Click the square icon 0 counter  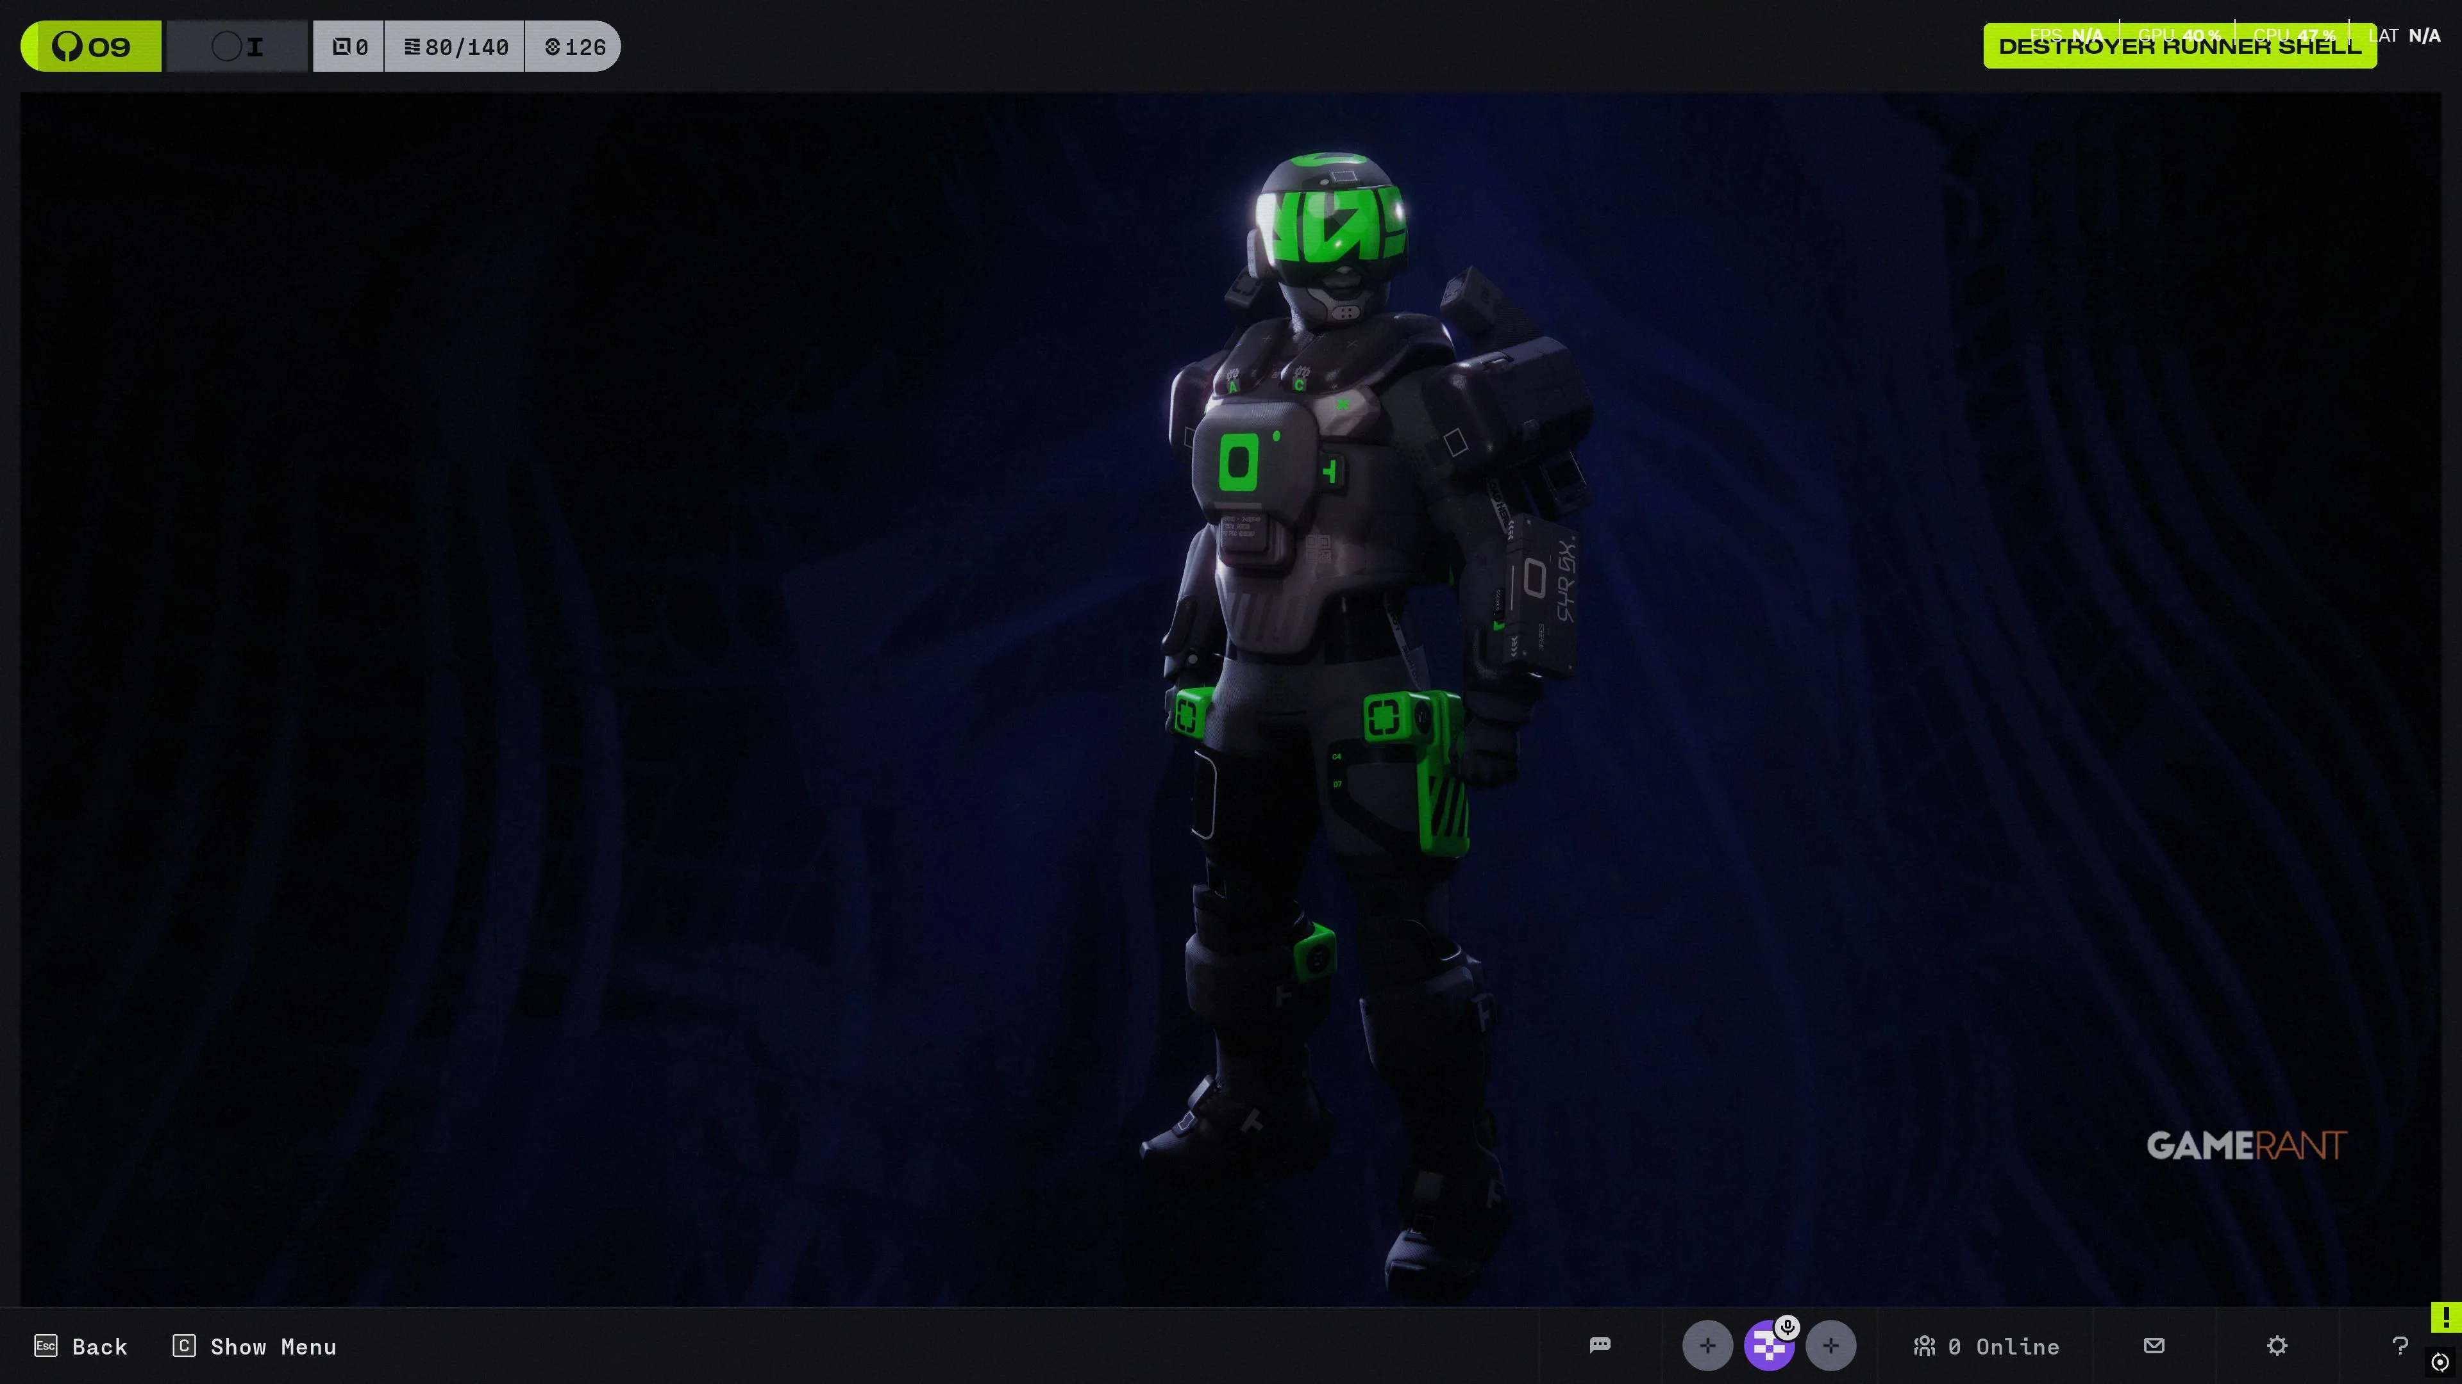click(350, 46)
